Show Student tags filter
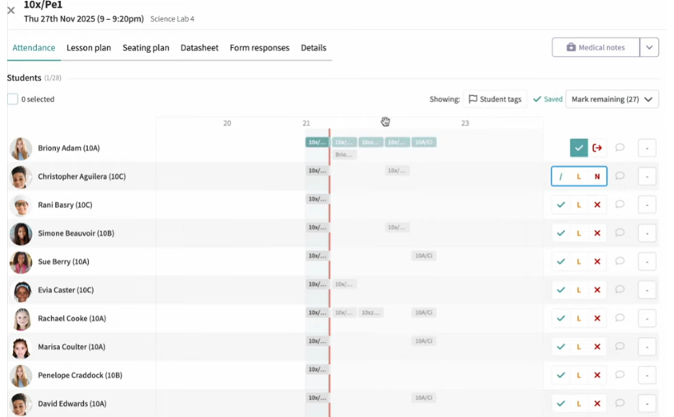The image size is (674, 417). (495, 99)
